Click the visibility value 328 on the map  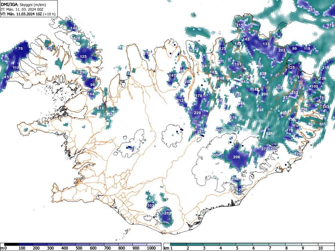tap(263, 73)
